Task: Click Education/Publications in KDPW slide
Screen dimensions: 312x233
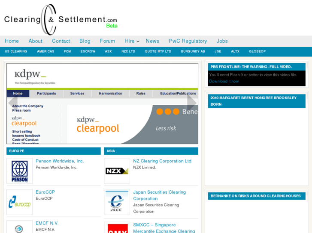Action: pyautogui.click(x=178, y=93)
